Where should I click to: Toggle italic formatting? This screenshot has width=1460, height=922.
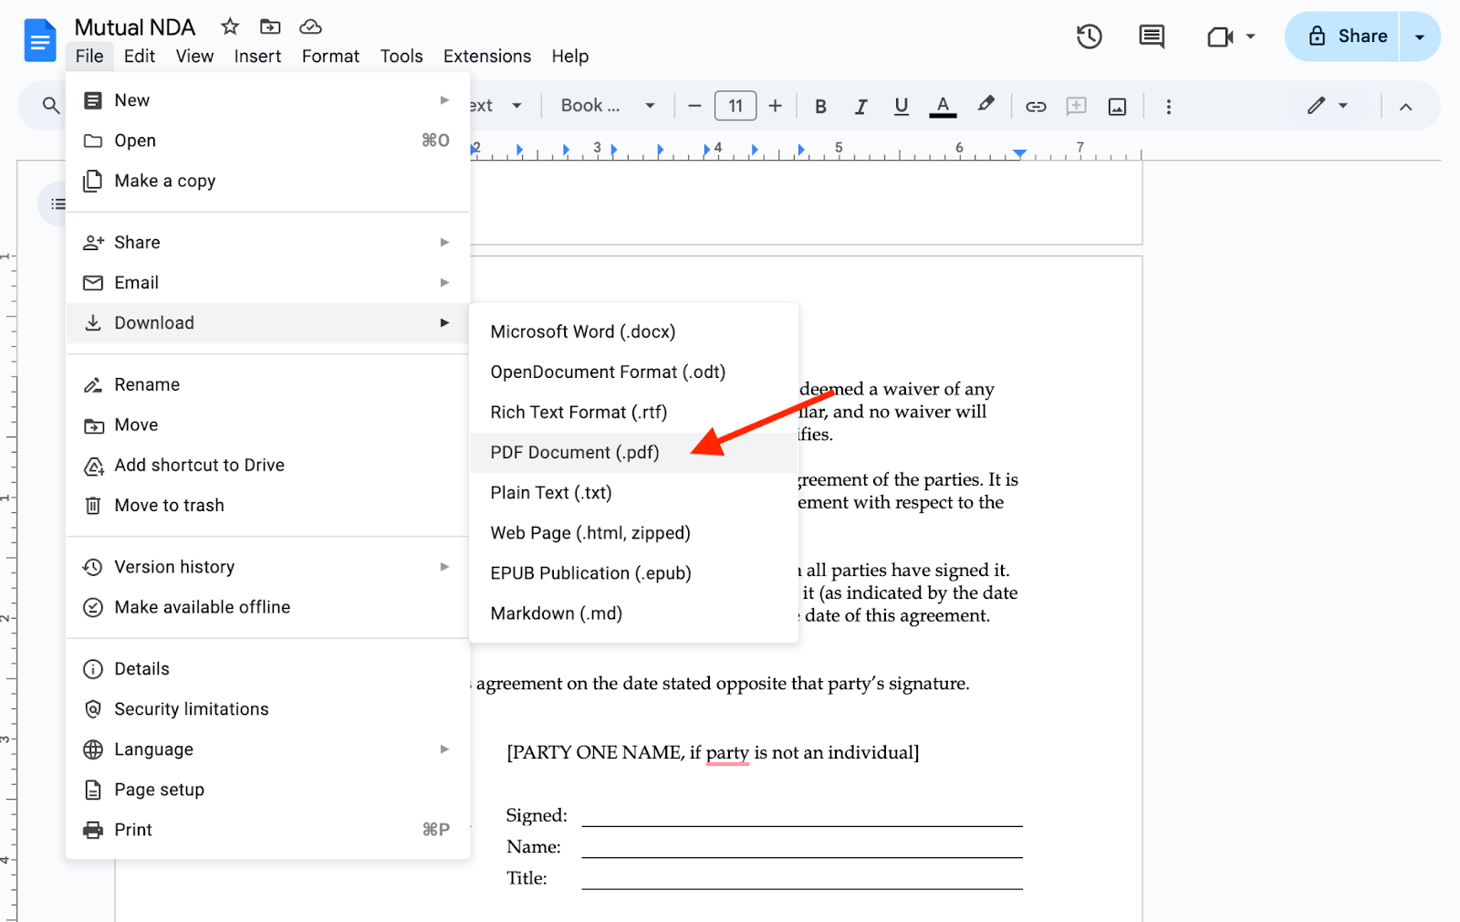click(860, 107)
